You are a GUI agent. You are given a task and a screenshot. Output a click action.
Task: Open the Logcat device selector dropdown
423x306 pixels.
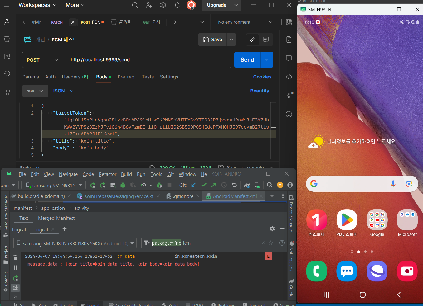click(75, 243)
